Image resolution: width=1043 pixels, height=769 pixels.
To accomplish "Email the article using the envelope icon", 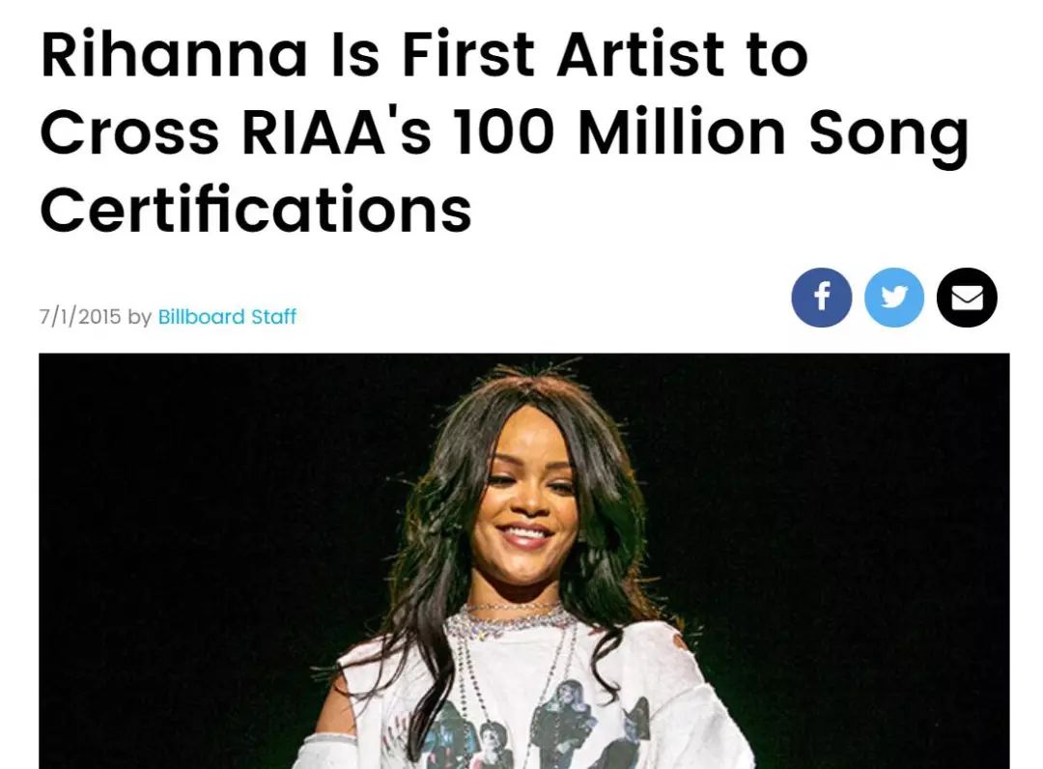I will 967,298.
